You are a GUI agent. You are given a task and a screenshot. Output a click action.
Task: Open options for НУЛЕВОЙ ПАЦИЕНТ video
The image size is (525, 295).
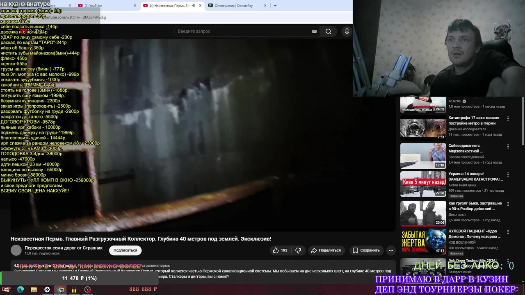508,231
